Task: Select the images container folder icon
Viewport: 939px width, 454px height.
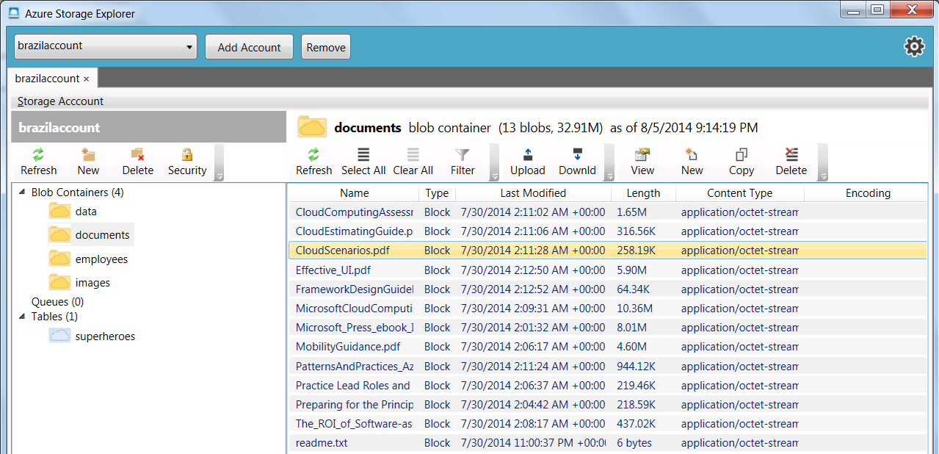Action: [59, 282]
